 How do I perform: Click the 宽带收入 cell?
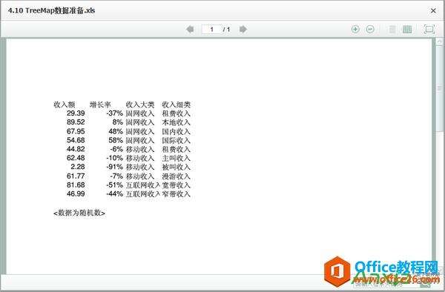pos(176,185)
